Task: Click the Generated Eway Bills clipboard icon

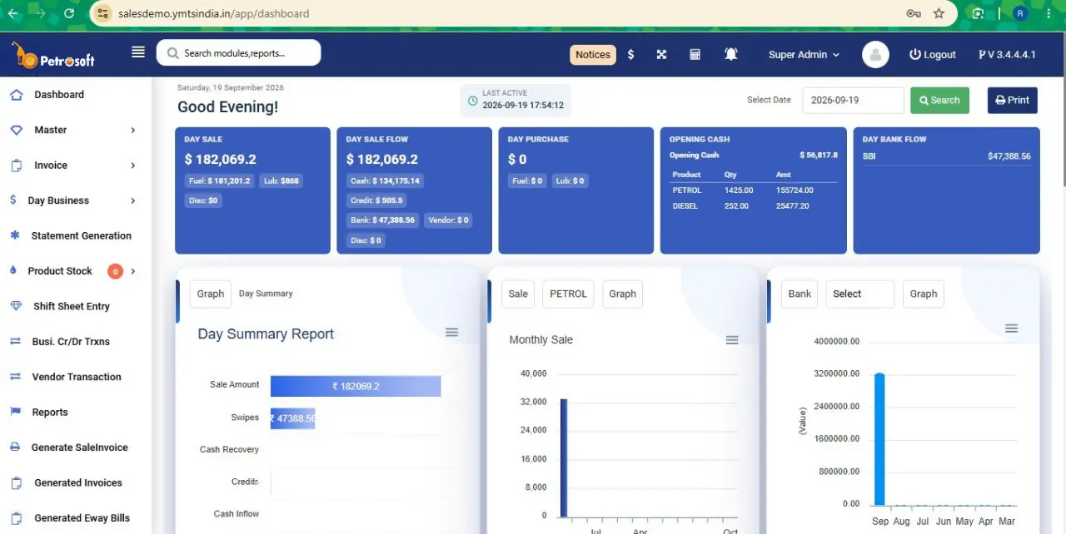Action: click(x=16, y=518)
